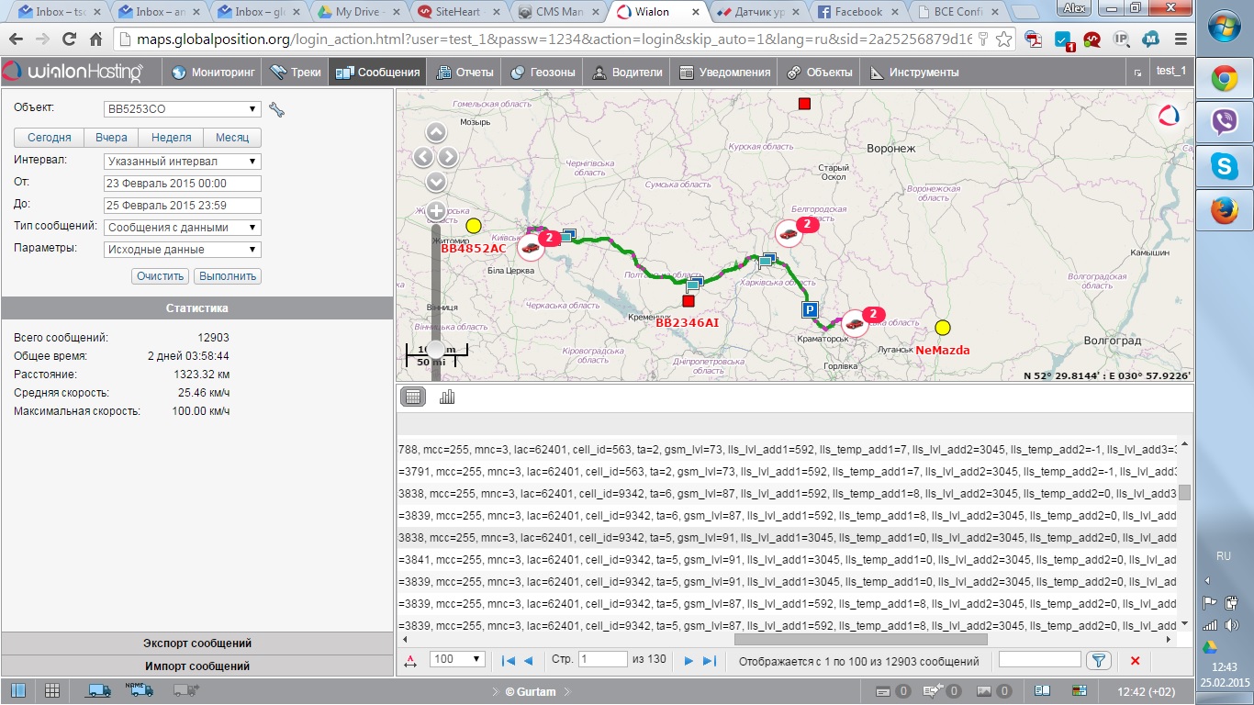Toggle unit names display truck icon

pos(140,689)
